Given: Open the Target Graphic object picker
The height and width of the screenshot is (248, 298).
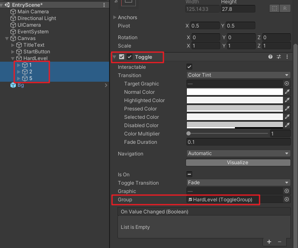Looking at the screenshot, I should point(287,83).
